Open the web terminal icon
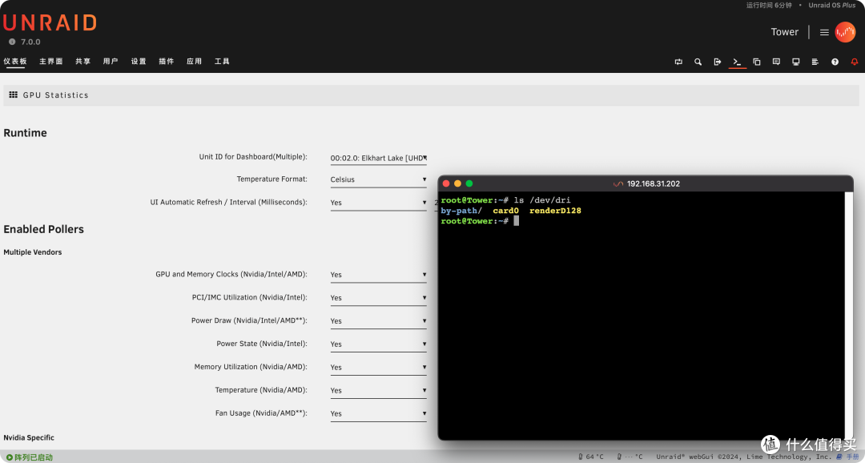Image resolution: width=865 pixels, height=463 pixels. pos(737,62)
